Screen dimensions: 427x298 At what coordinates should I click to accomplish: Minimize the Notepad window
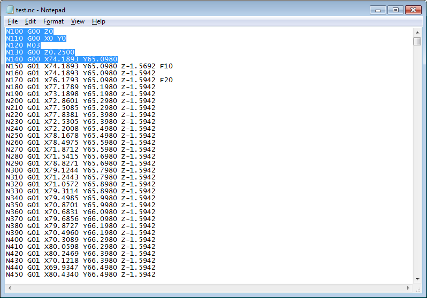(378, 10)
